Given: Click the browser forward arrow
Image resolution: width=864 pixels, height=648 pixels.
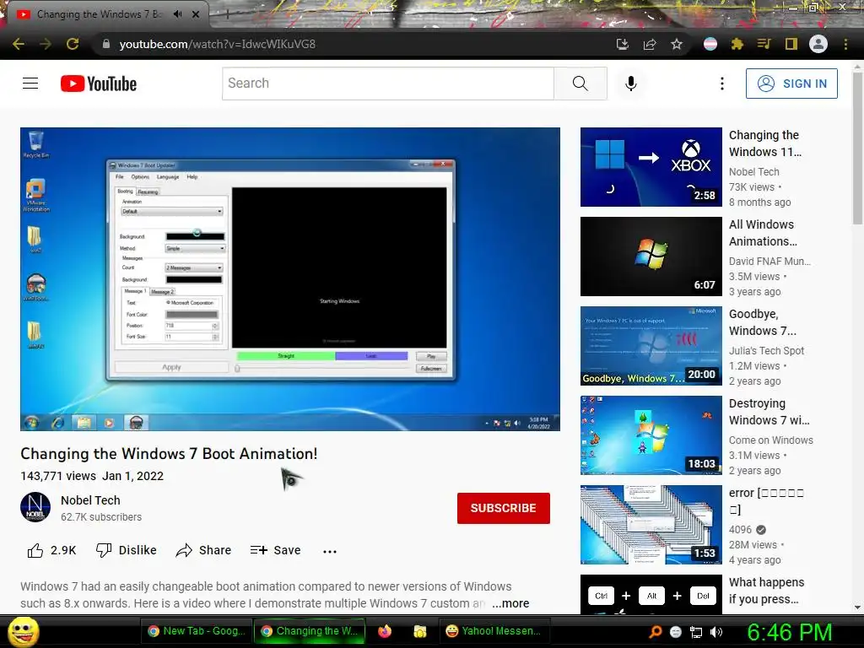Looking at the screenshot, I should pyautogui.click(x=46, y=44).
